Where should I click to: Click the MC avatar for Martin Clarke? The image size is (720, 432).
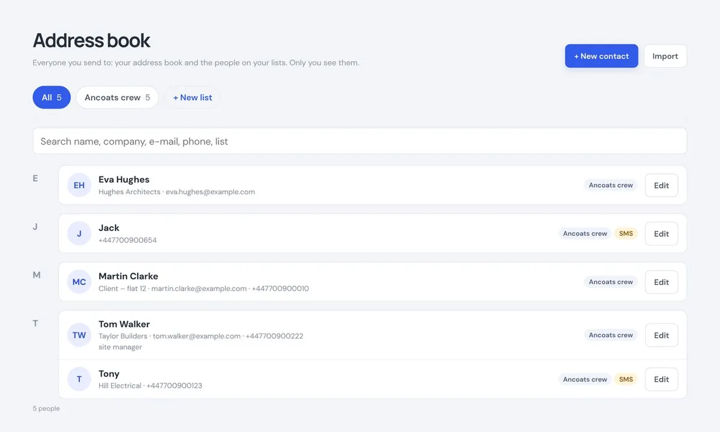79,282
